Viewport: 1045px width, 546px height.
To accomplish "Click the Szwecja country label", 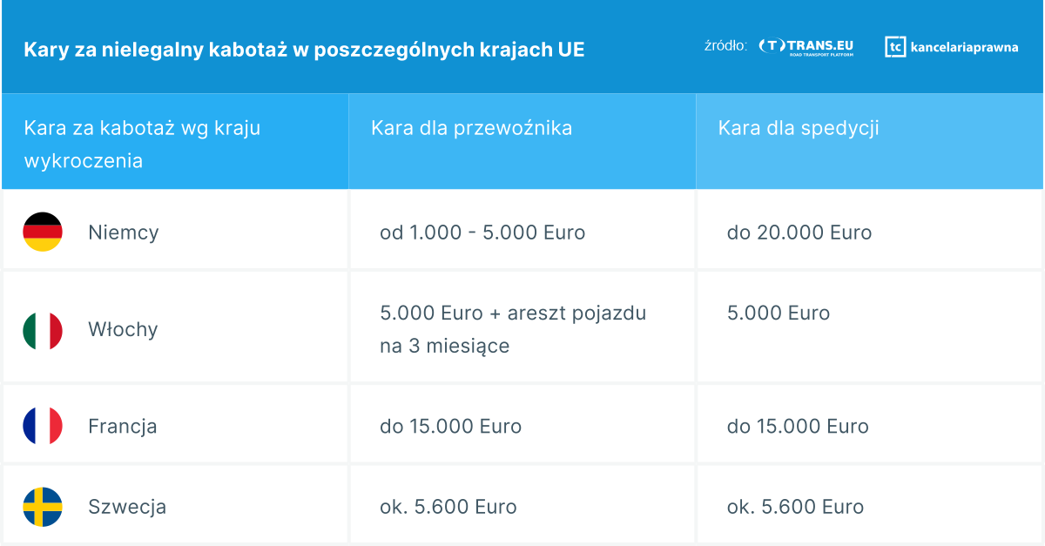I will point(127,507).
